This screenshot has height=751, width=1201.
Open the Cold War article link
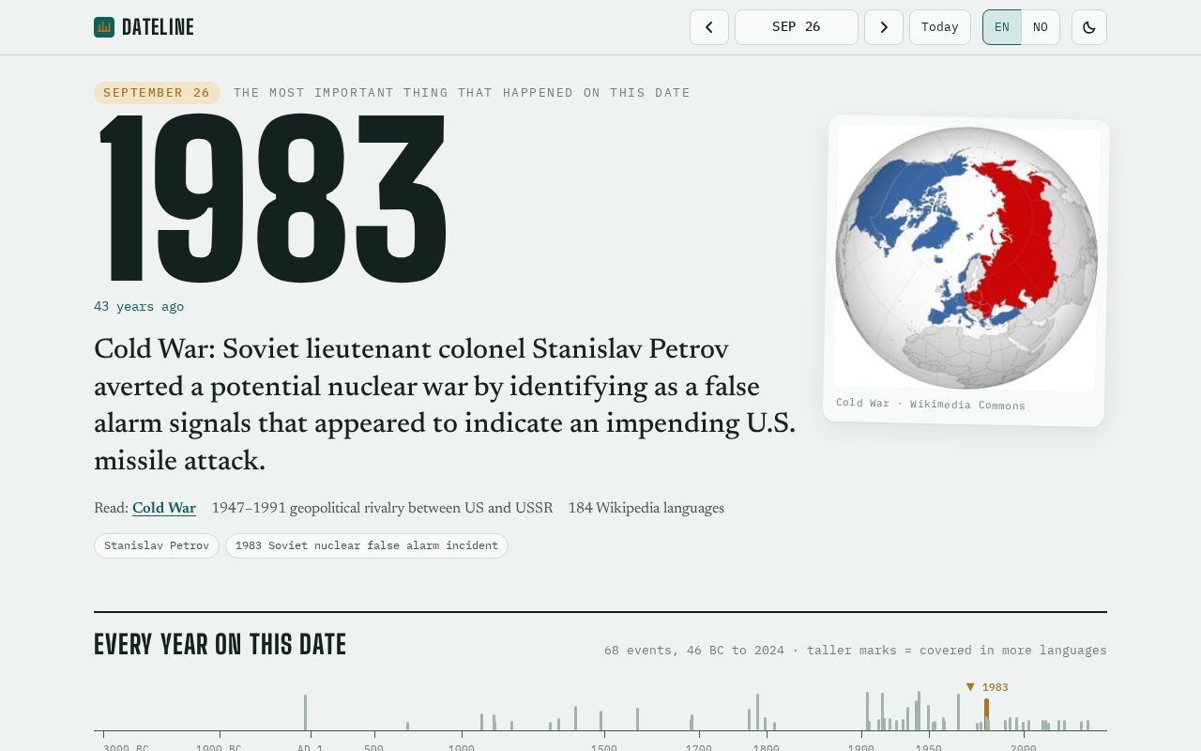(x=164, y=509)
